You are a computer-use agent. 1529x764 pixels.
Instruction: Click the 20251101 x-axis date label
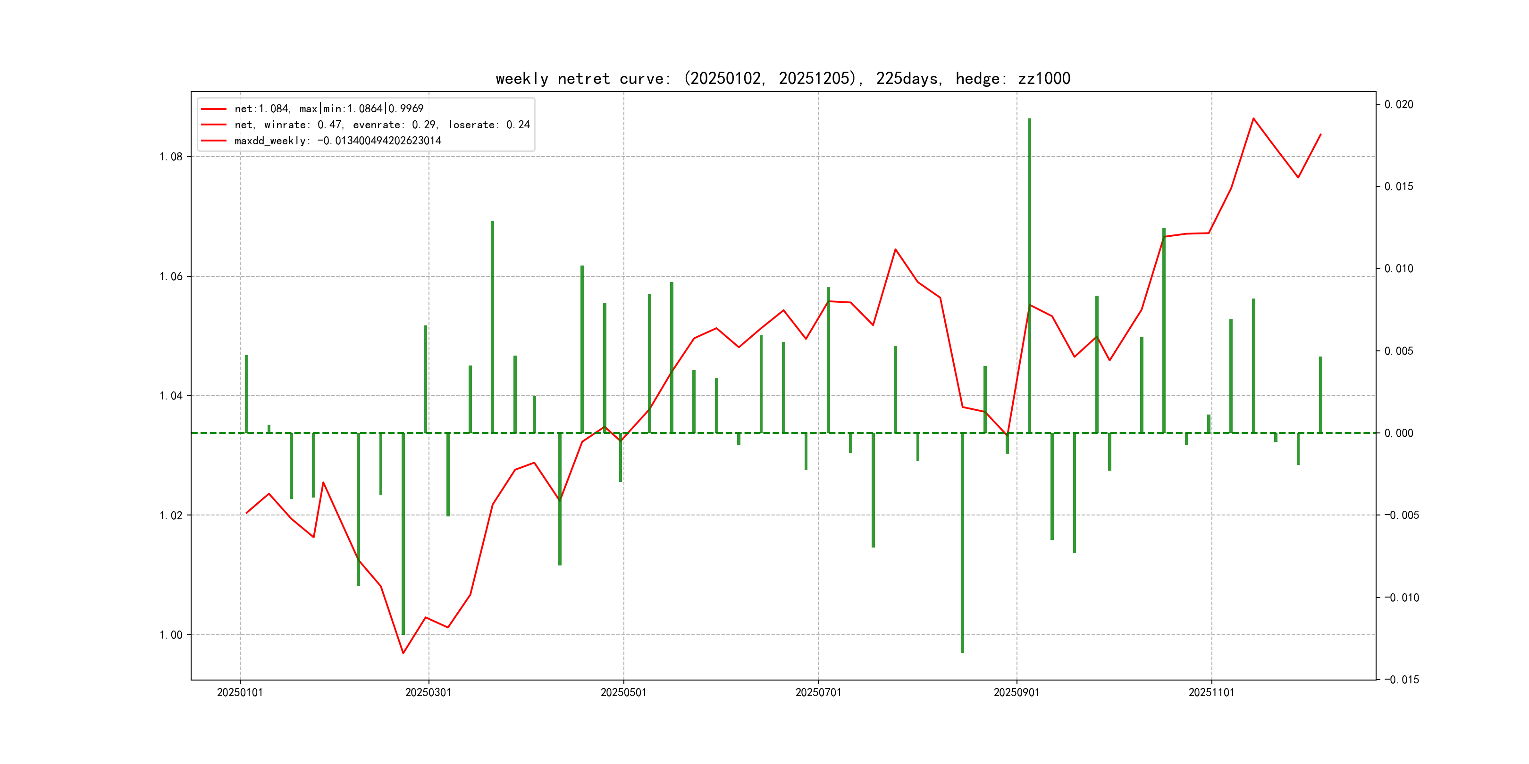(1211, 692)
